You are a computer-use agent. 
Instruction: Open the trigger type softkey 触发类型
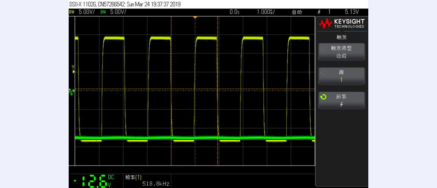pyautogui.click(x=342, y=52)
